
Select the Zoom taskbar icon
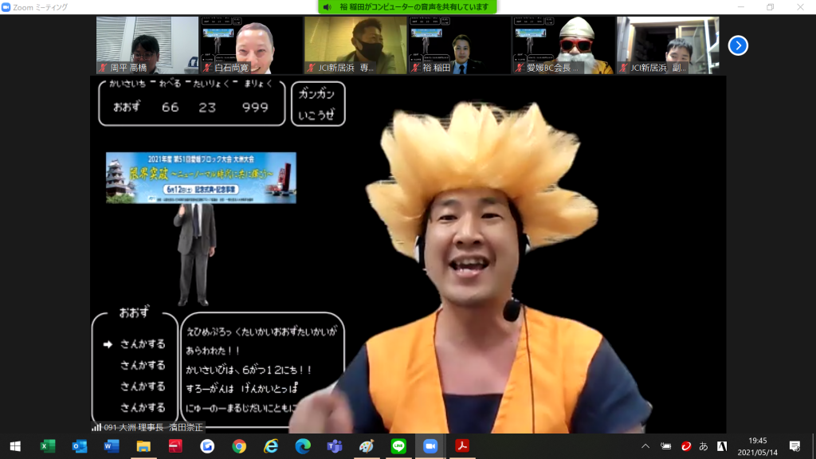point(430,446)
